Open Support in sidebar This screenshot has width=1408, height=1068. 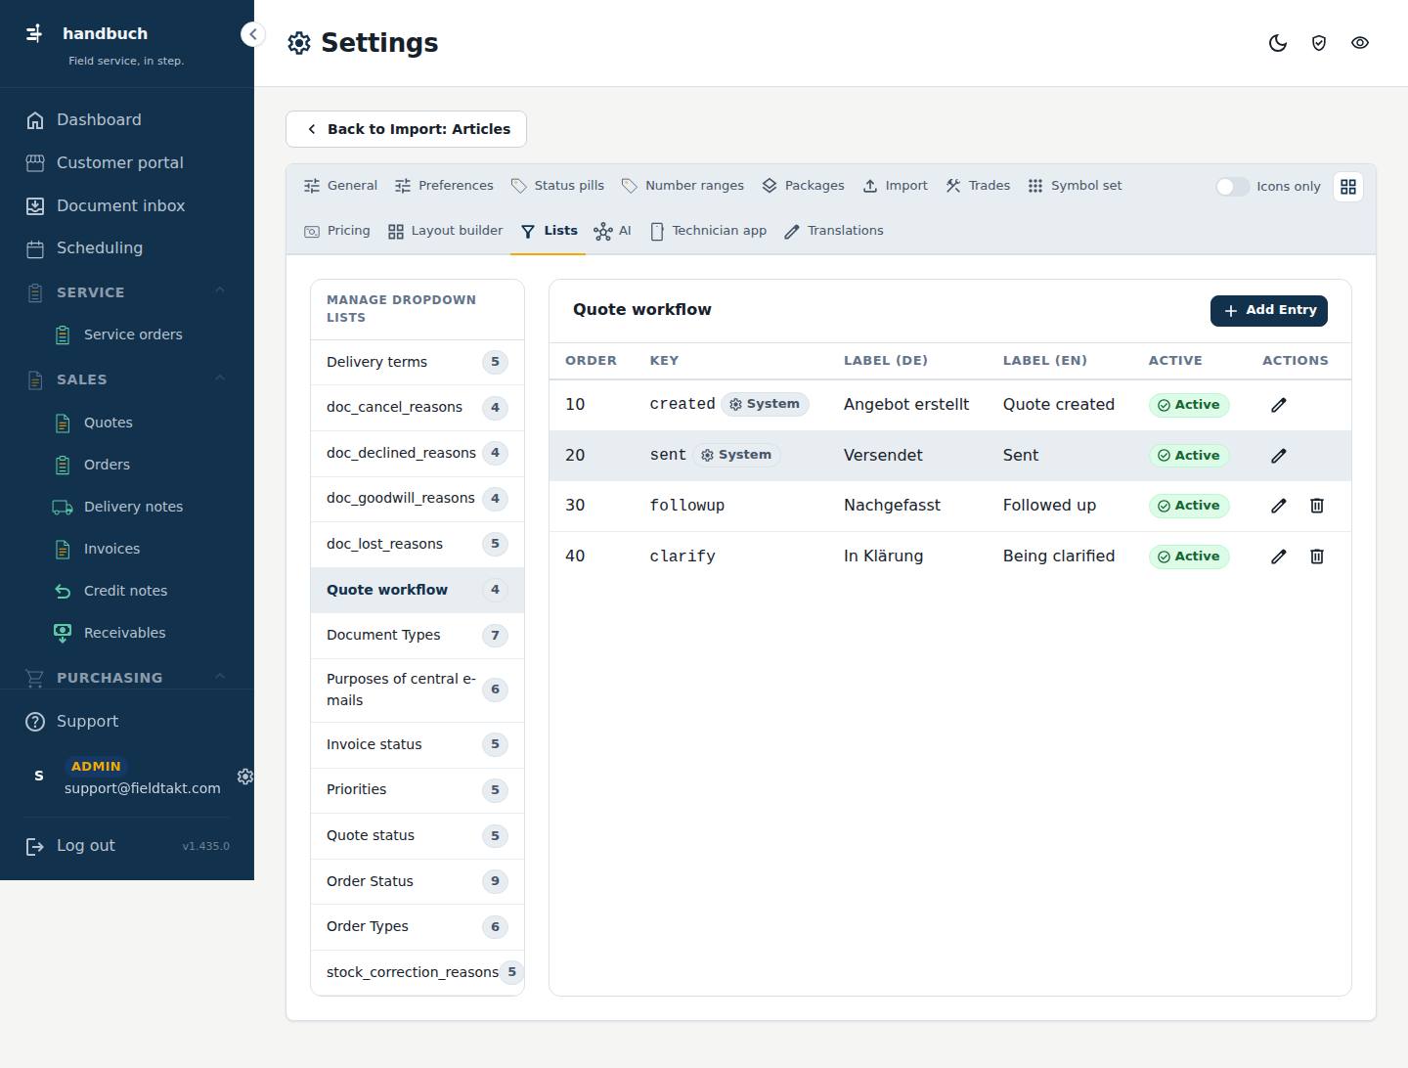(x=126, y=722)
